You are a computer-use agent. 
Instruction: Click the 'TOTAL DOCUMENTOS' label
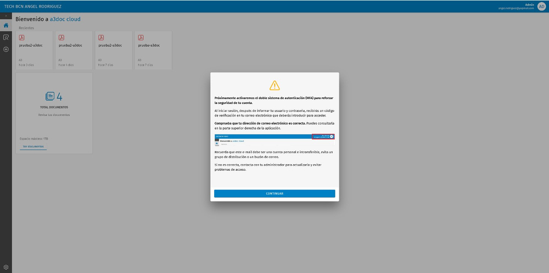point(54,107)
